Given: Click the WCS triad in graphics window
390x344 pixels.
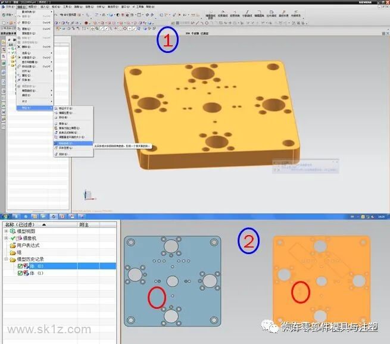Looking at the screenshot, I should [89, 195].
